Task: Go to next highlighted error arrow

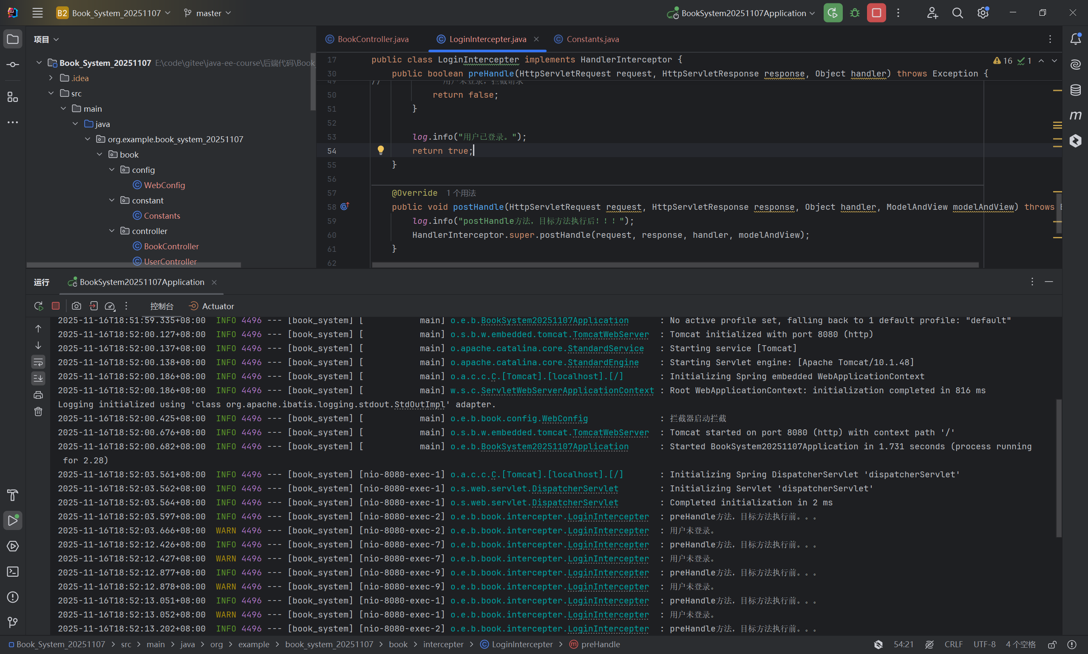Action: pyautogui.click(x=1054, y=61)
